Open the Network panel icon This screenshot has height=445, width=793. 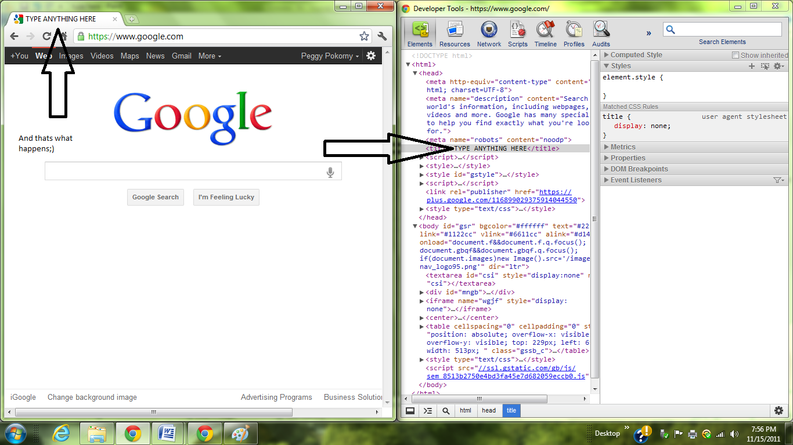(489, 34)
